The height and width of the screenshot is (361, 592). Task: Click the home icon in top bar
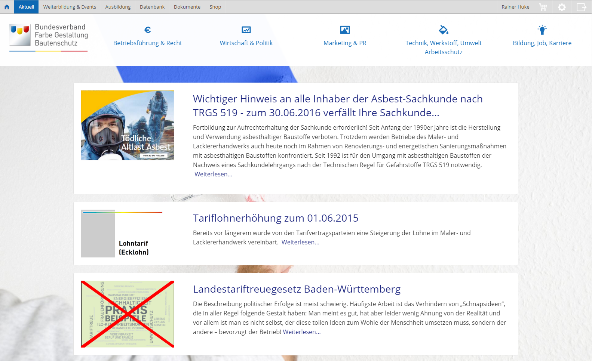click(x=7, y=7)
